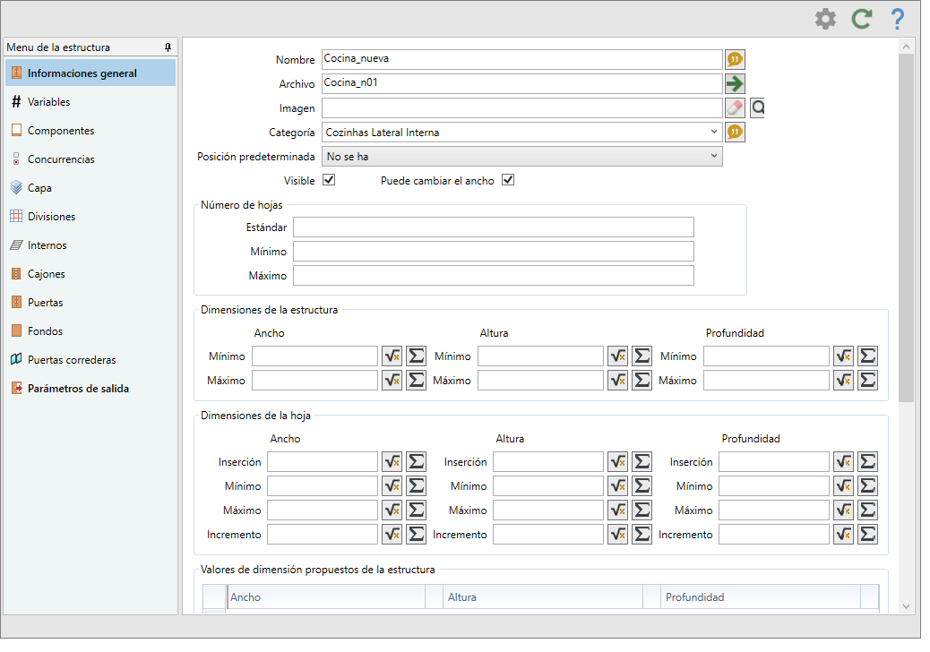Click the Imagen input field
Image resolution: width=930 pixels, height=652 pixels.
[522, 107]
